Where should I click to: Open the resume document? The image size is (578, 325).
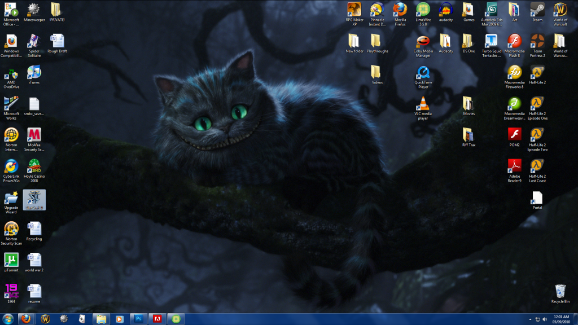point(34,293)
